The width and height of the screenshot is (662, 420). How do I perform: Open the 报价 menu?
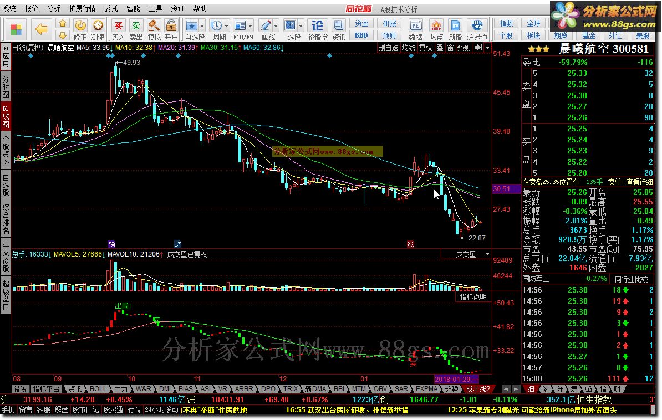coord(31,8)
